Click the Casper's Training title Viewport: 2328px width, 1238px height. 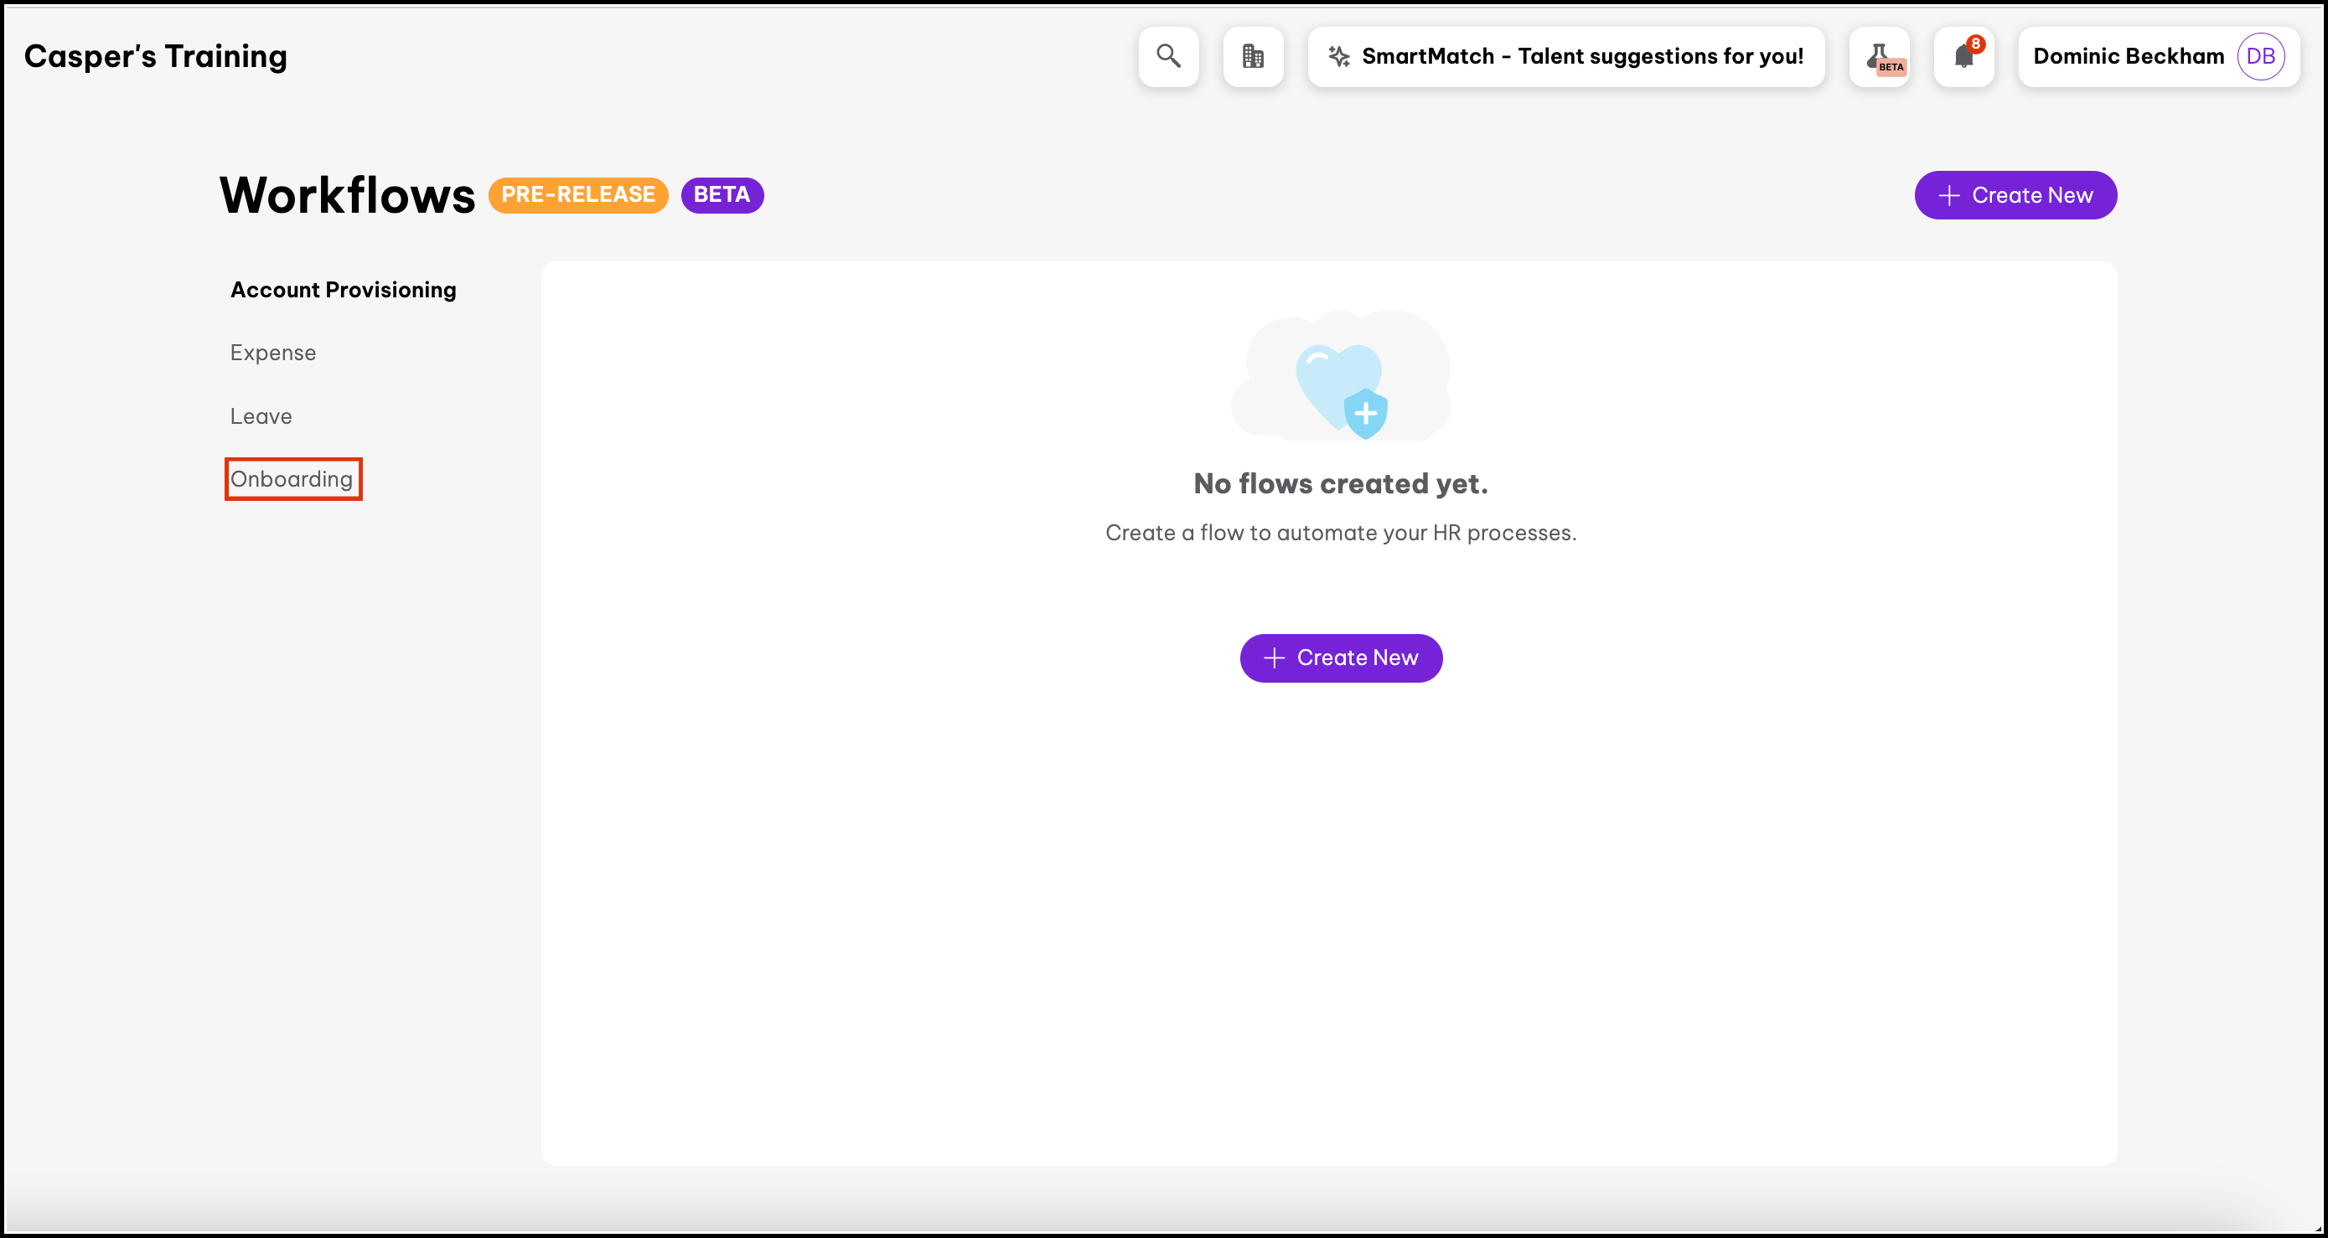155,56
